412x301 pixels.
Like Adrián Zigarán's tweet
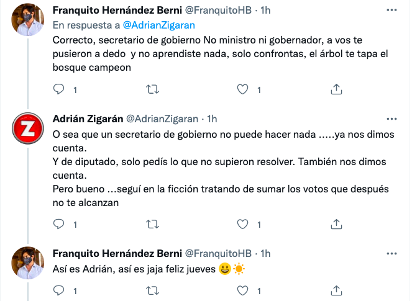(244, 223)
